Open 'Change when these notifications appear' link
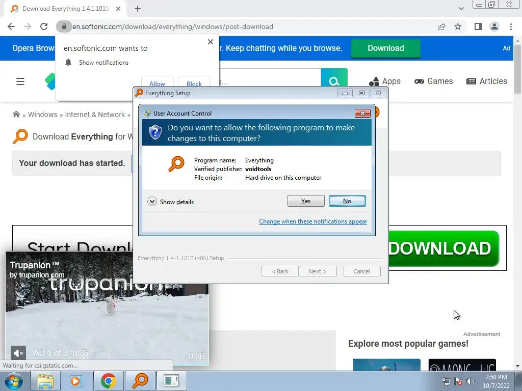The width and height of the screenshot is (522, 391). click(313, 221)
